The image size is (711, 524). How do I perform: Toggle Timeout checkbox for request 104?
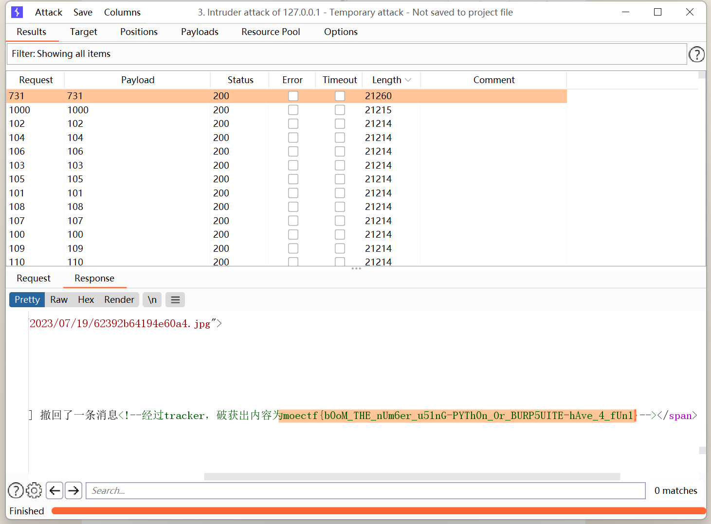click(340, 138)
